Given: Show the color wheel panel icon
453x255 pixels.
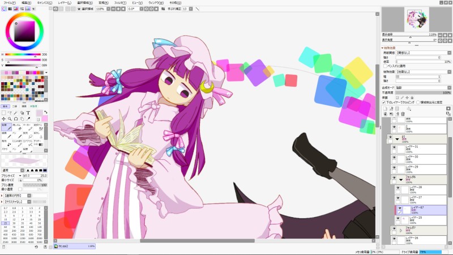Looking at the screenshot, I should [x=4, y=9].
